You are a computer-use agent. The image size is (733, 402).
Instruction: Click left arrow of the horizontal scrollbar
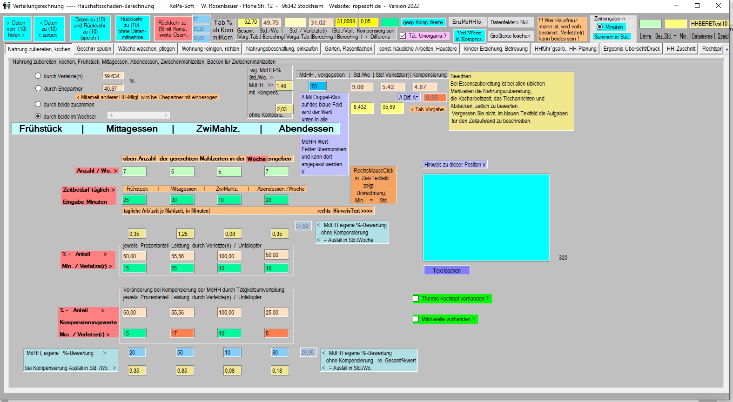[111, 115]
